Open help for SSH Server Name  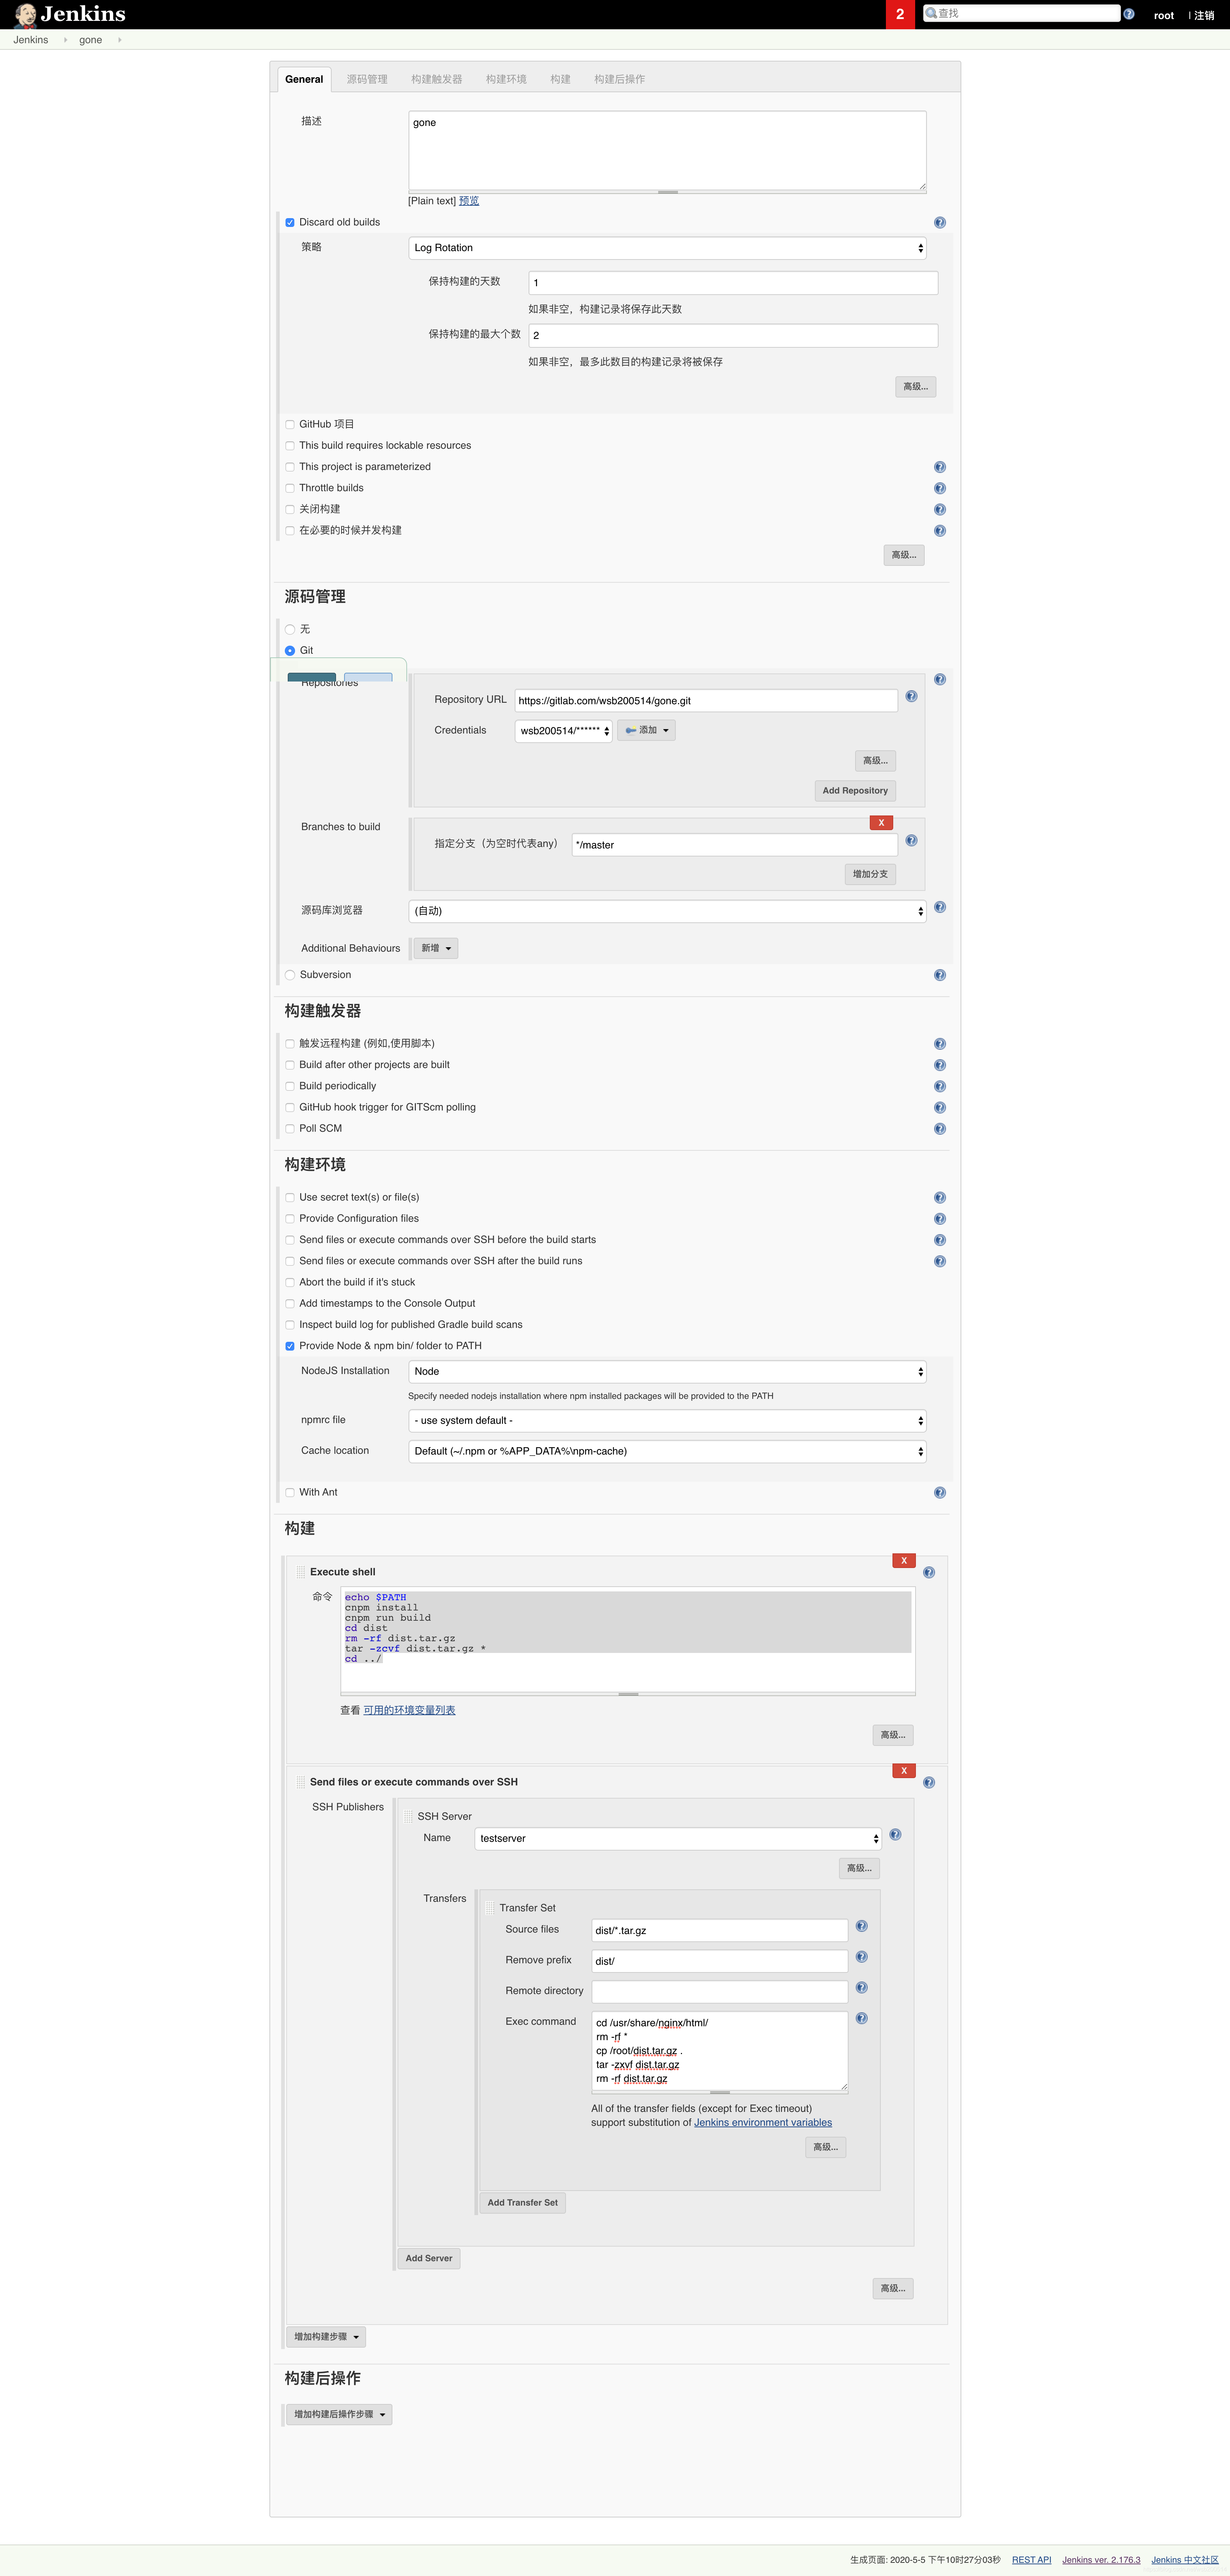895,1835
